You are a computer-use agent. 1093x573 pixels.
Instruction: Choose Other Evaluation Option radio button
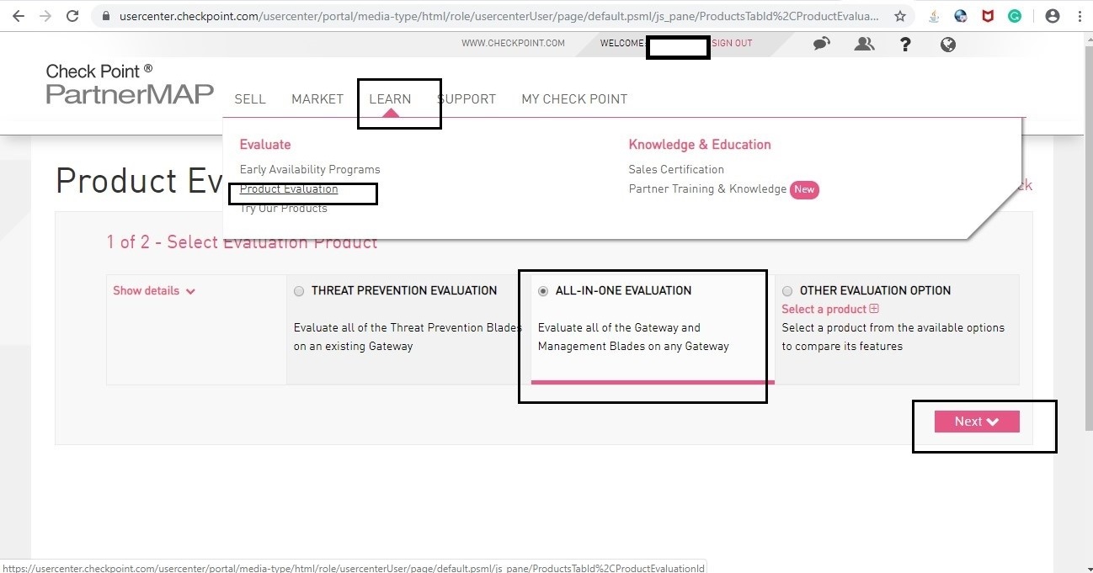(x=787, y=291)
